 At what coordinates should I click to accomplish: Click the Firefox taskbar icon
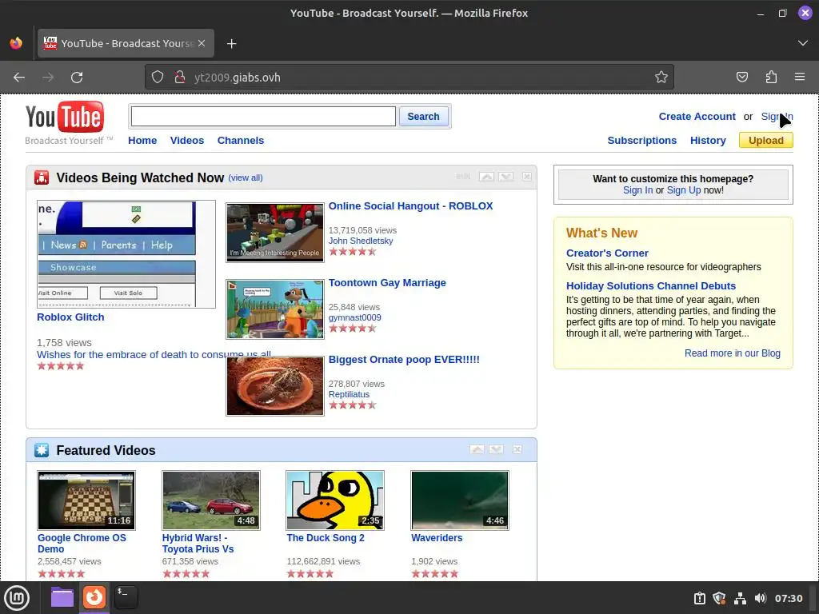(94, 597)
